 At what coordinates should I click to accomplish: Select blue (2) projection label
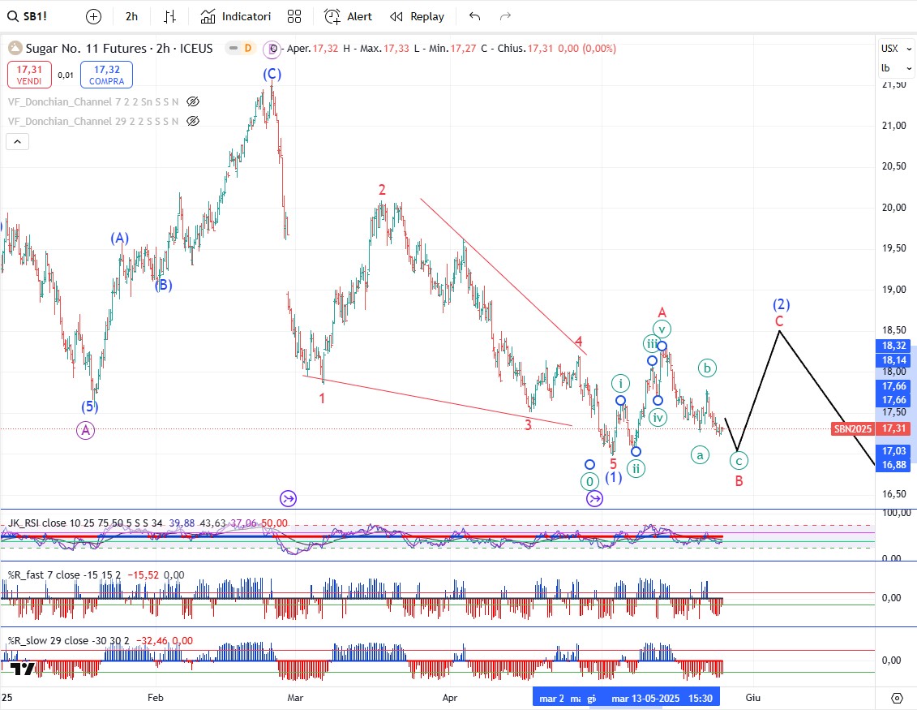click(782, 304)
